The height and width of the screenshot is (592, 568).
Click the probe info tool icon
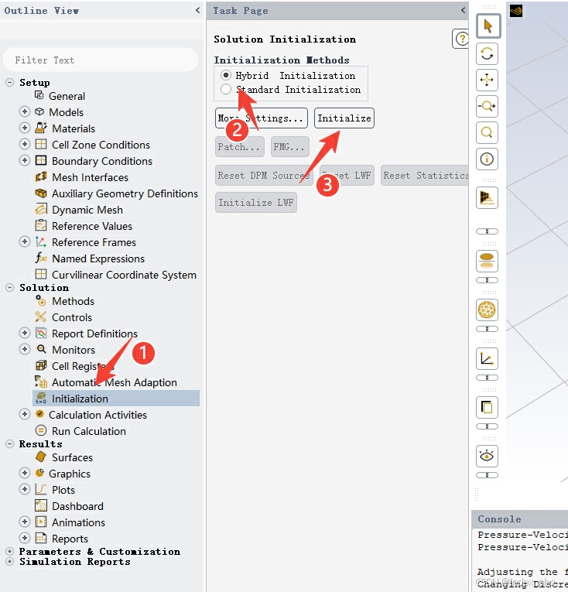click(487, 159)
